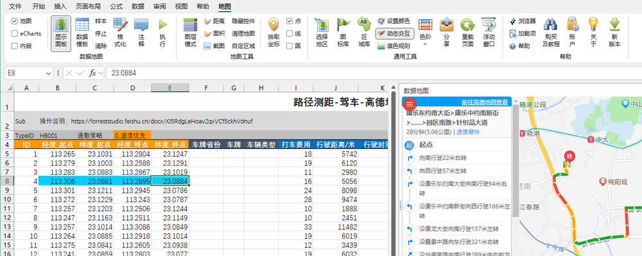Click 隐藏控件 hide controls
Viewport: 642px width, 256px height.
(x=243, y=21)
